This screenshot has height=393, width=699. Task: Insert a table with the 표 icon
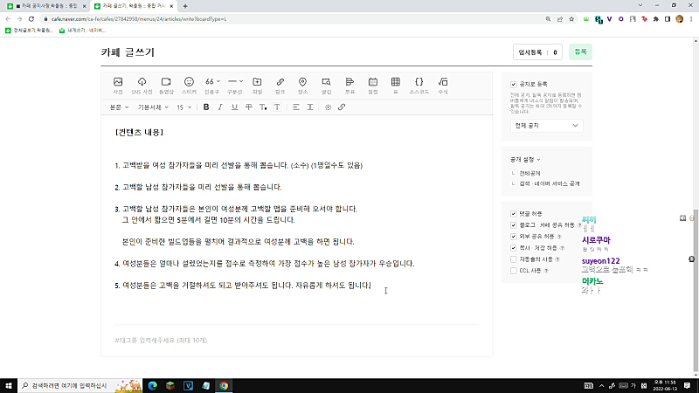pos(396,86)
